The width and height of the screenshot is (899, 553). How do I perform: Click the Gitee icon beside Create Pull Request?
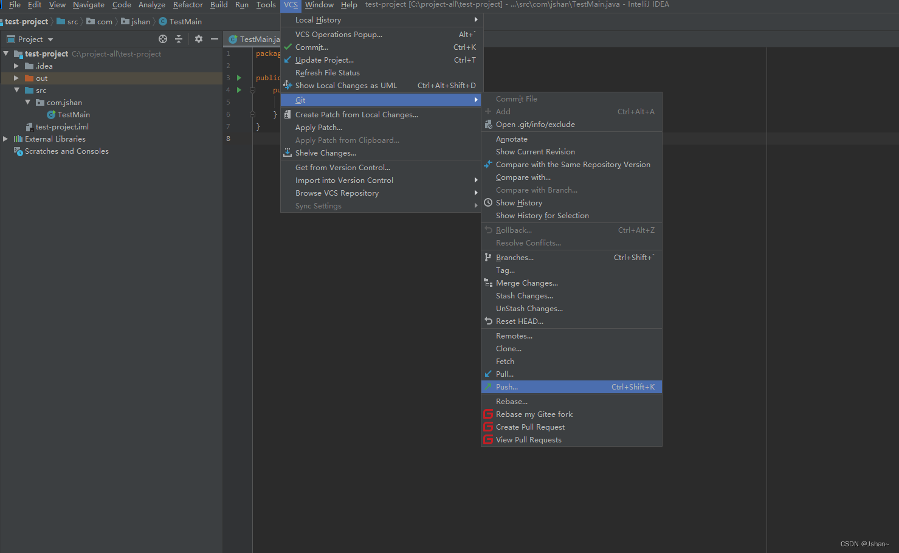pyautogui.click(x=488, y=427)
